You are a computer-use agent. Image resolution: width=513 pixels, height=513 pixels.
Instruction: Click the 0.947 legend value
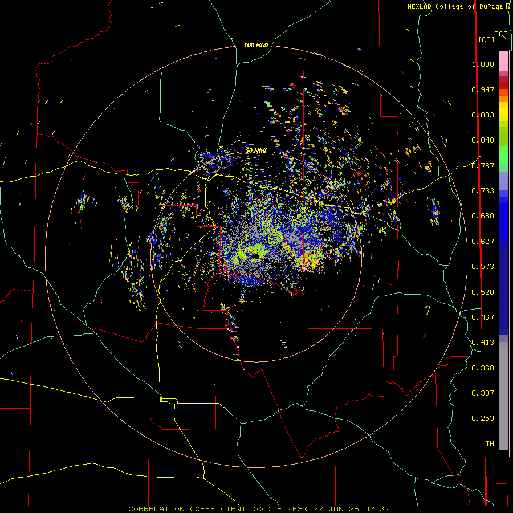483,89
